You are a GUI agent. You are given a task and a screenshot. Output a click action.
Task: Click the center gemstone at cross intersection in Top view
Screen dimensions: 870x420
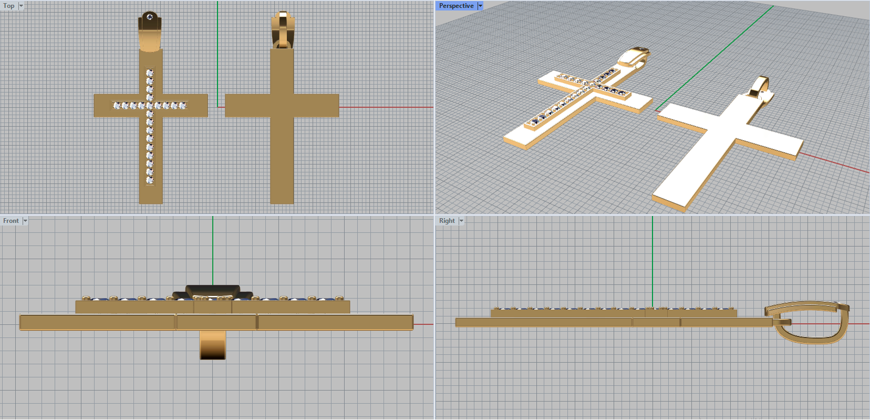[150, 106]
